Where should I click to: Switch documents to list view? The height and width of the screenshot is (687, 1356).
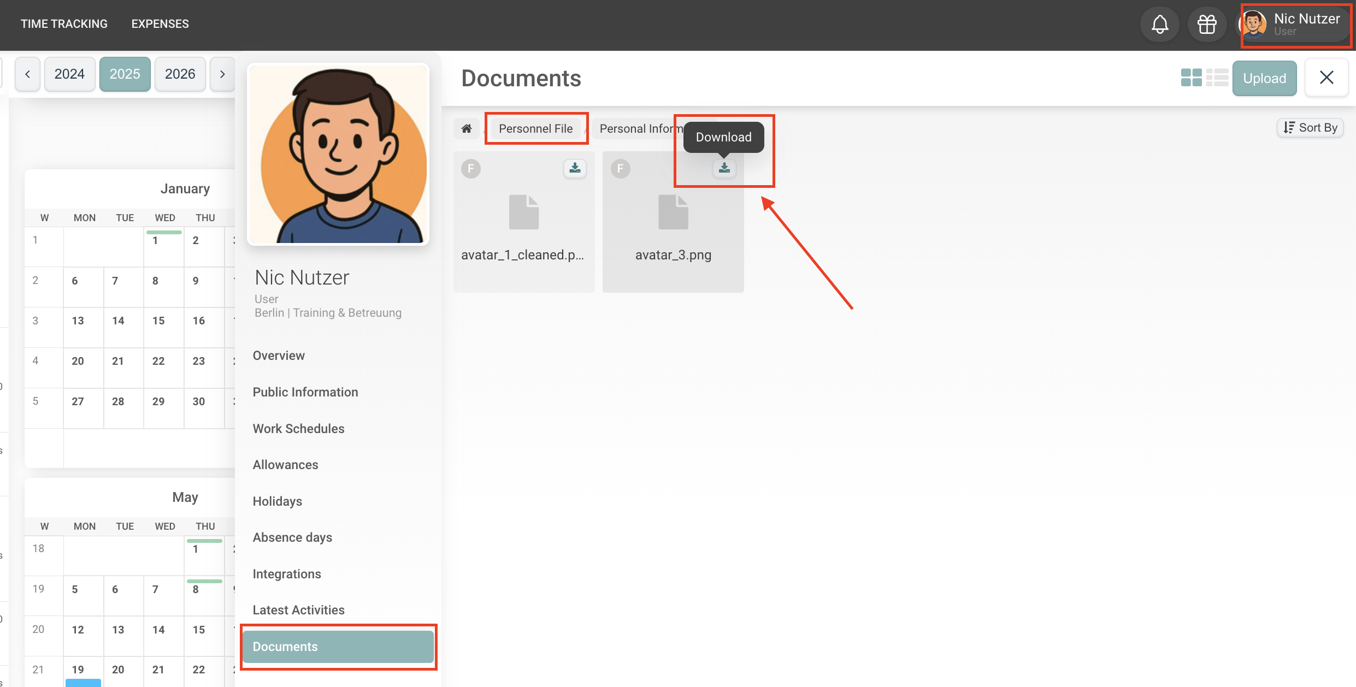[1217, 78]
